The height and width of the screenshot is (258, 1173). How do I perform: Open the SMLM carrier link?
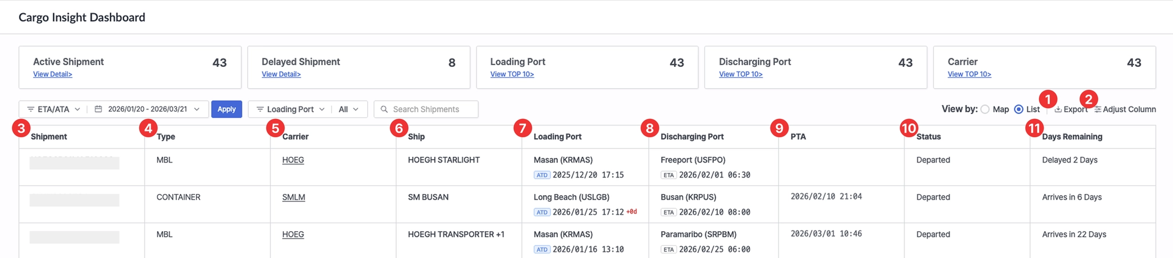(x=293, y=197)
